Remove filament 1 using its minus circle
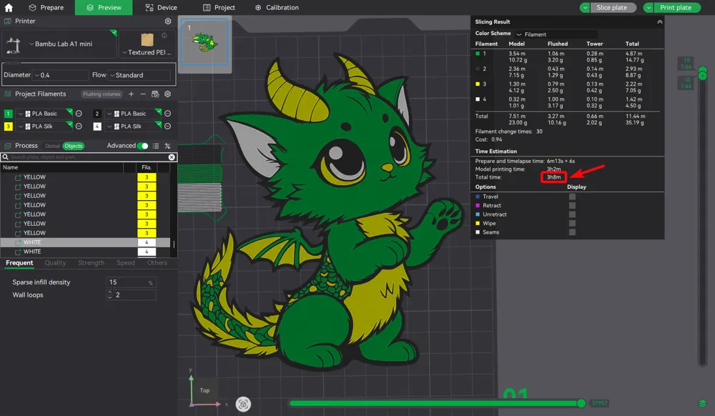The image size is (715, 416). 79,114
